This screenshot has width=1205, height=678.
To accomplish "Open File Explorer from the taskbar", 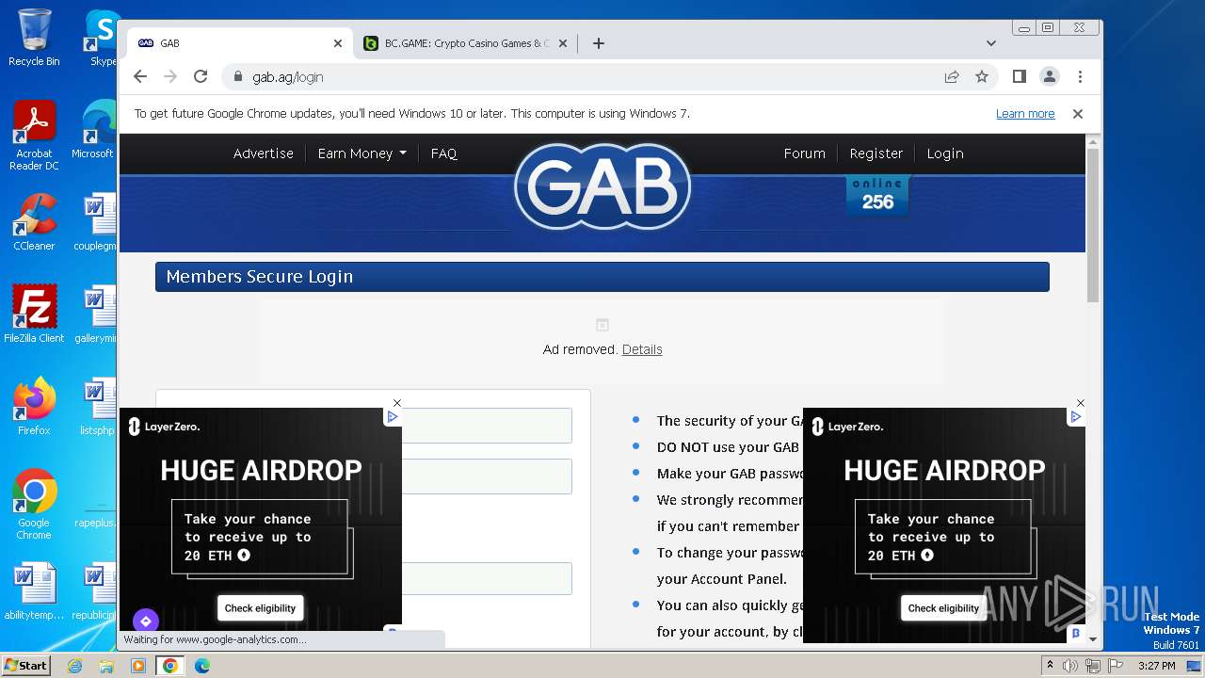I will [106, 666].
